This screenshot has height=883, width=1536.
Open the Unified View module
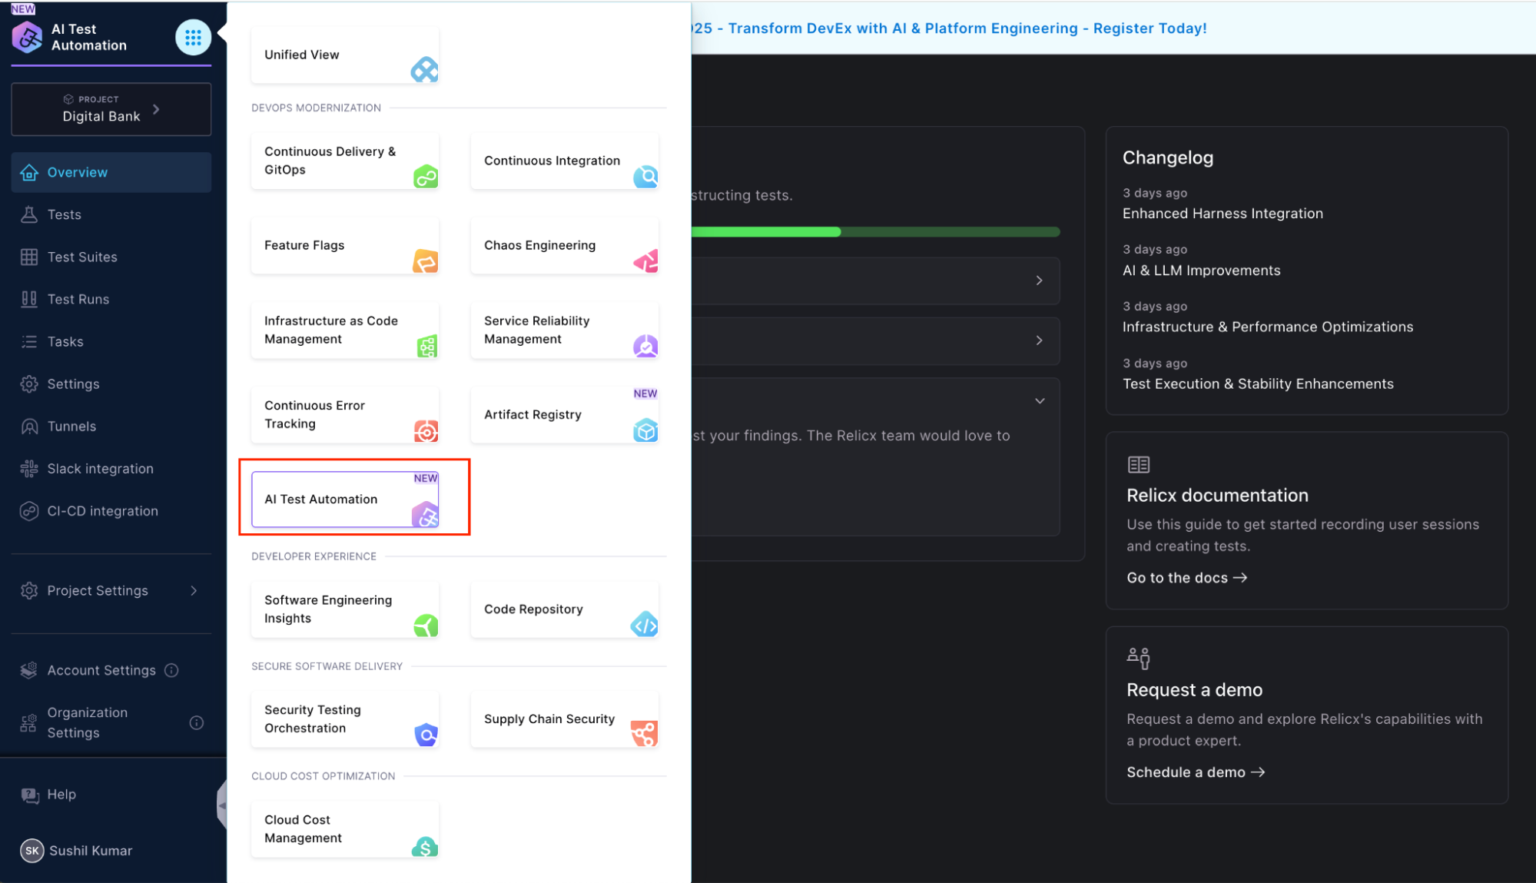point(344,55)
